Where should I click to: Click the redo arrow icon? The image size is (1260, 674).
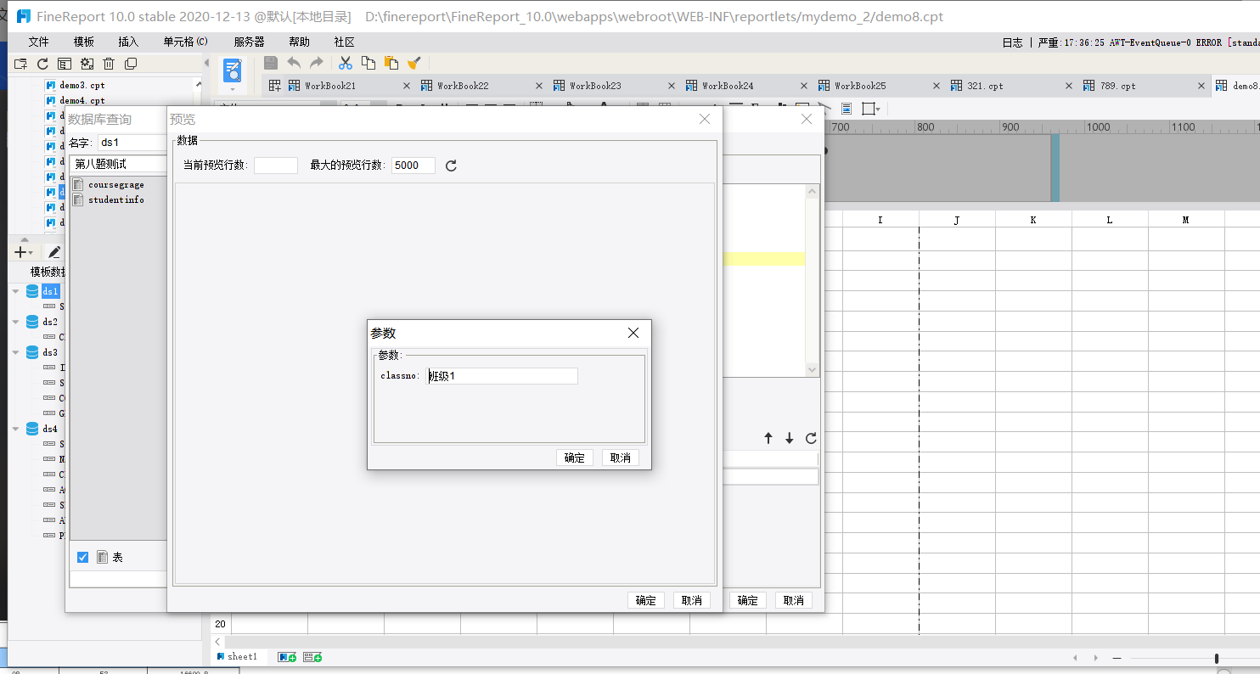pyautogui.click(x=316, y=63)
